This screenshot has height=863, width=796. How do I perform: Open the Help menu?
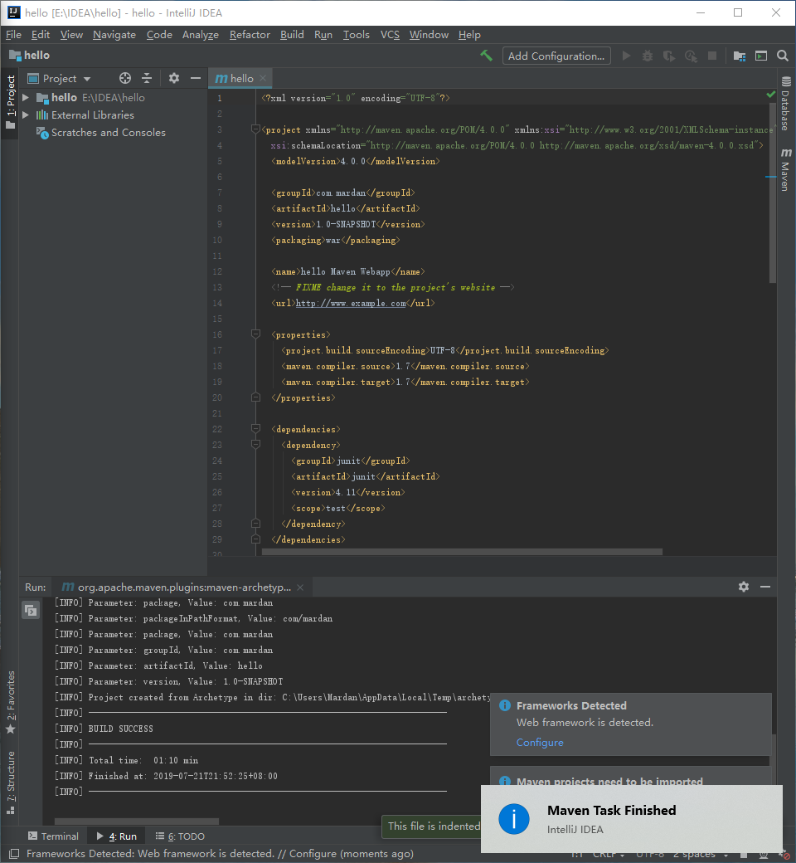pos(469,35)
